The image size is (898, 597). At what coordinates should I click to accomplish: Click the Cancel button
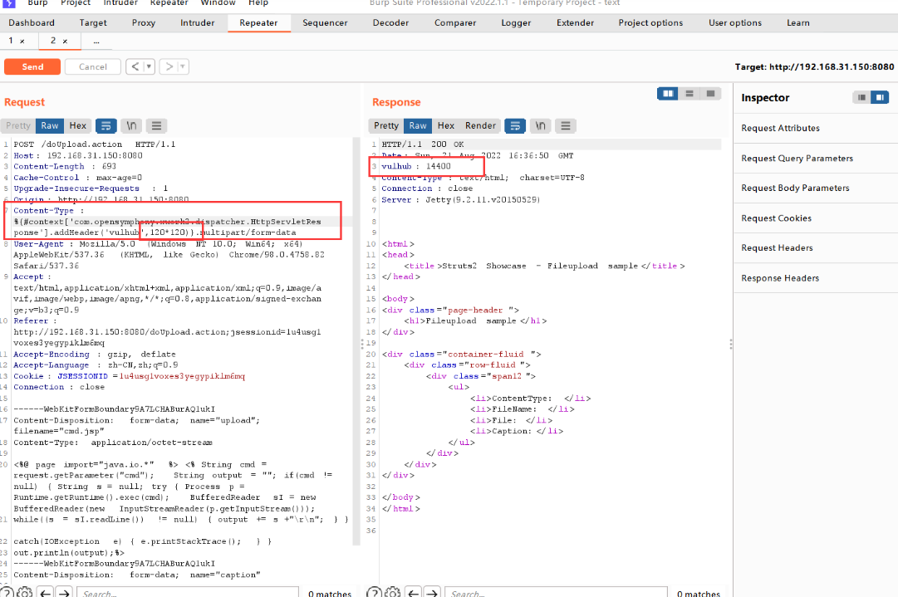pyautogui.click(x=93, y=66)
